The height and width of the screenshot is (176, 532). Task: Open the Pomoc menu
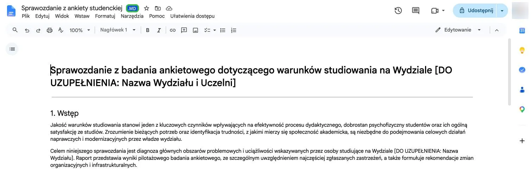click(157, 16)
